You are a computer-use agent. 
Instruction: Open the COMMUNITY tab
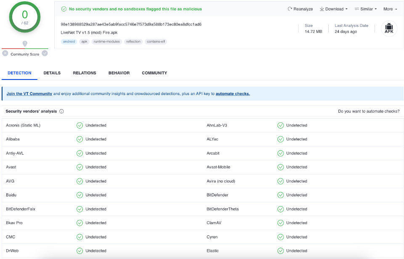click(x=154, y=73)
